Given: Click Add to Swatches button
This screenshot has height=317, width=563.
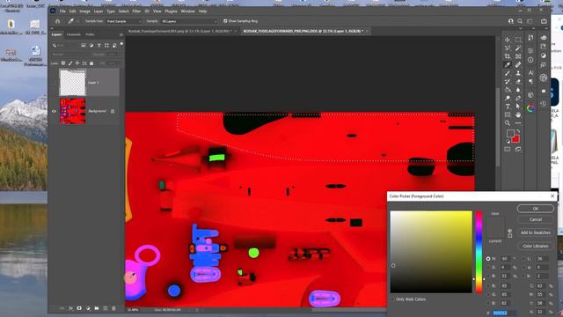Looking at the screenshot, I should 536,232.
